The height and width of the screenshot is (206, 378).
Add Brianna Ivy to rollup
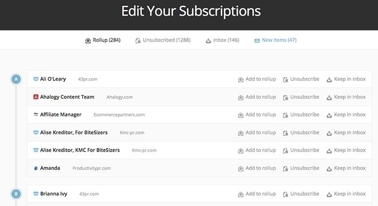point(257,194)
